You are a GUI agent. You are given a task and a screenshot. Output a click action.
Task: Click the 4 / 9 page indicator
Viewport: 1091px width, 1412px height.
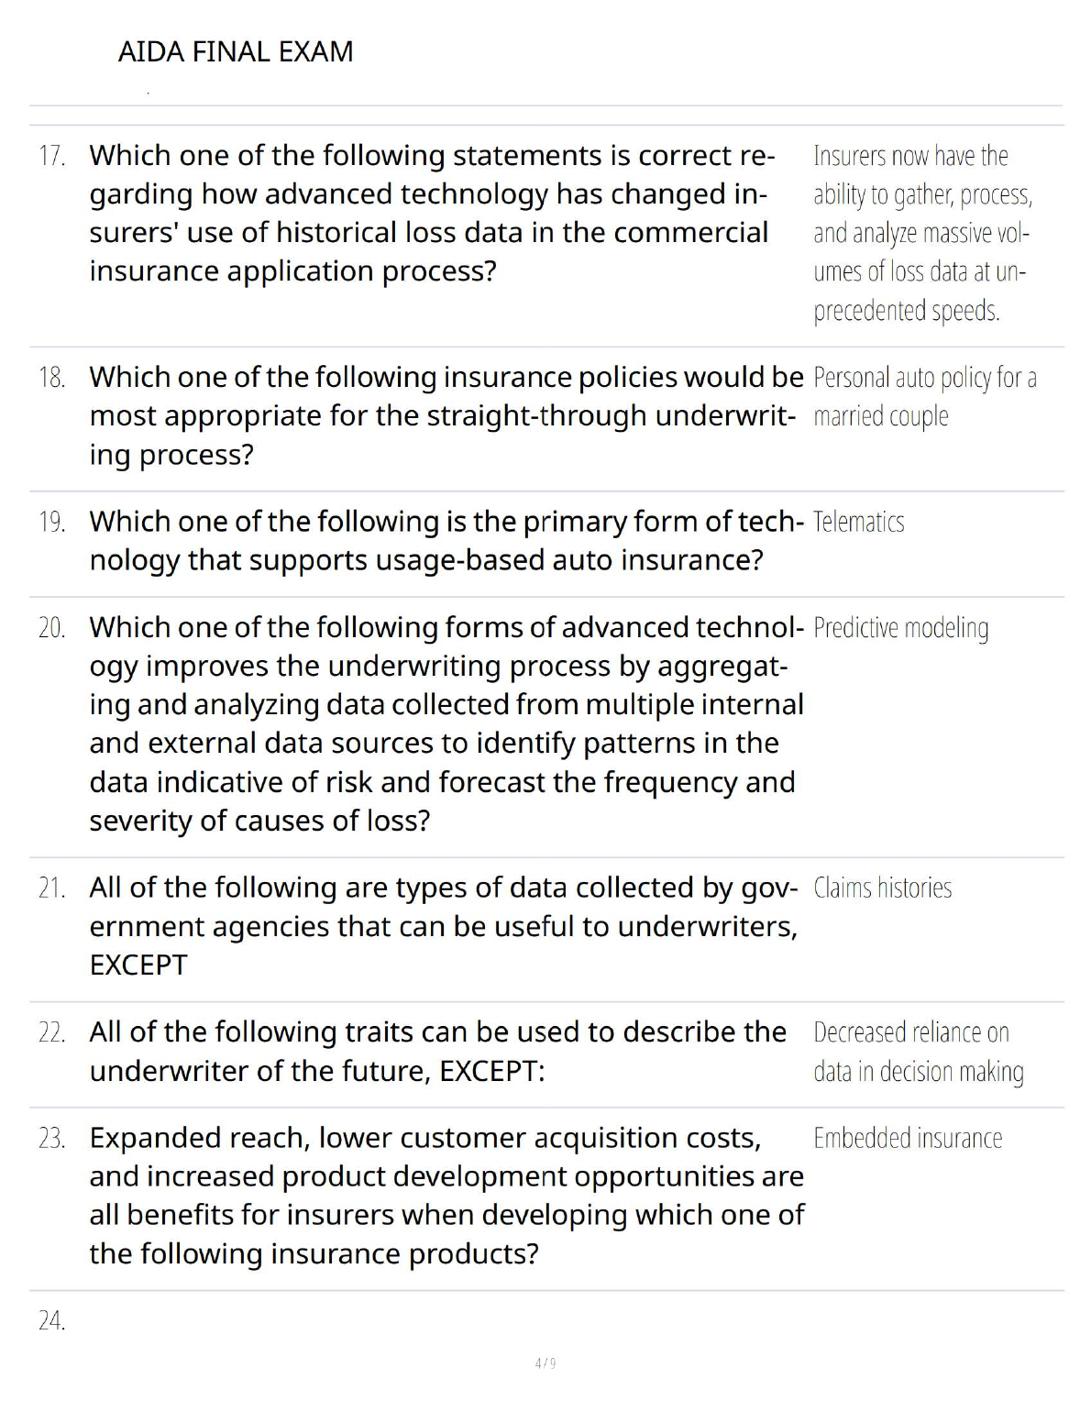coord(545,1363)
